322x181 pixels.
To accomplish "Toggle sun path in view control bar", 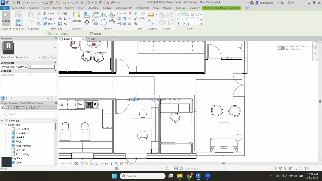I will (86, 164).
